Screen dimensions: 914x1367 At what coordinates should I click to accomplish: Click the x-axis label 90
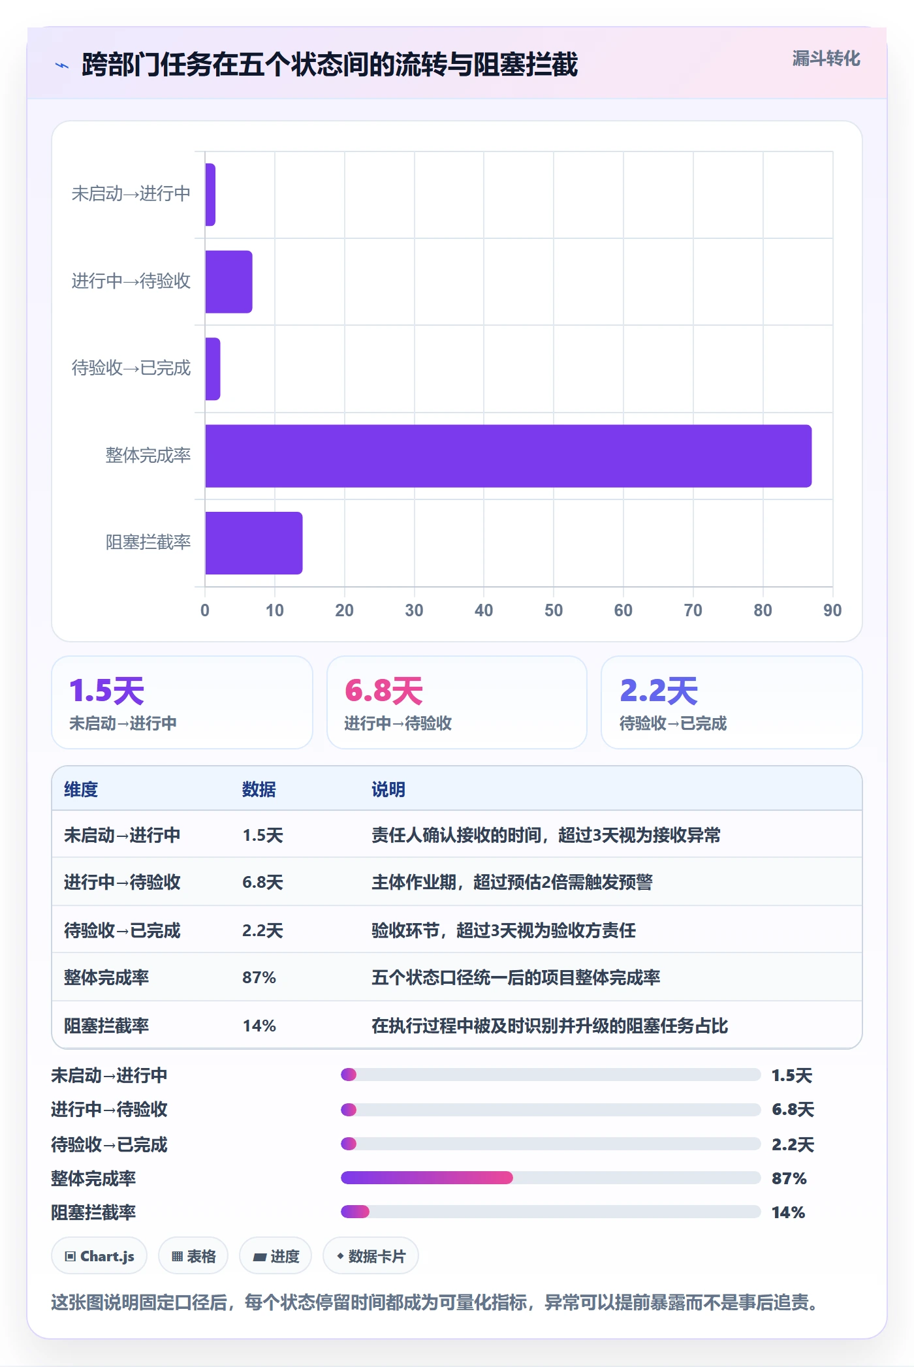coord(832,610)
